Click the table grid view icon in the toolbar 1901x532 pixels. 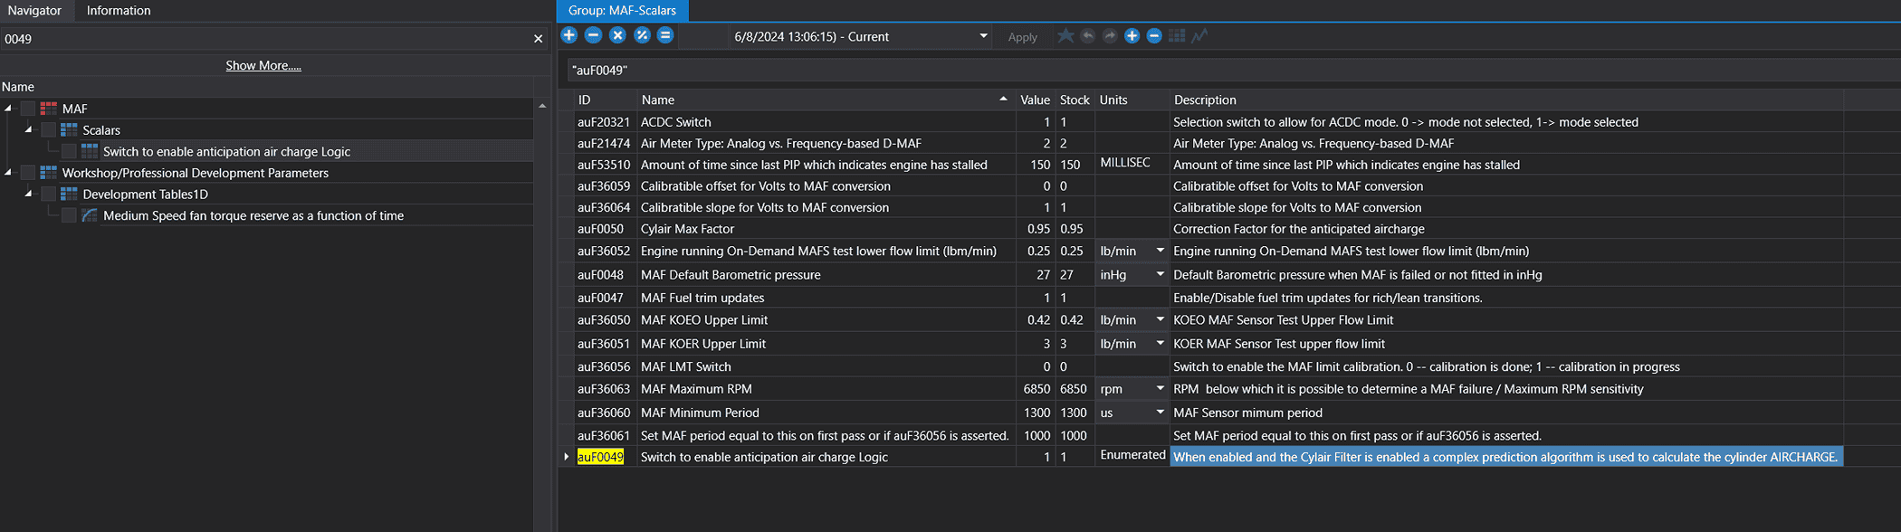point(1177,36)
